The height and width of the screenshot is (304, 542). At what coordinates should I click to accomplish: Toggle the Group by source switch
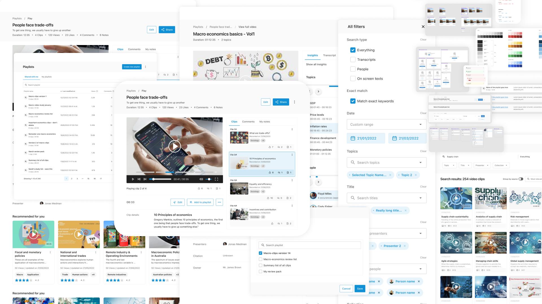click(521, 179)
